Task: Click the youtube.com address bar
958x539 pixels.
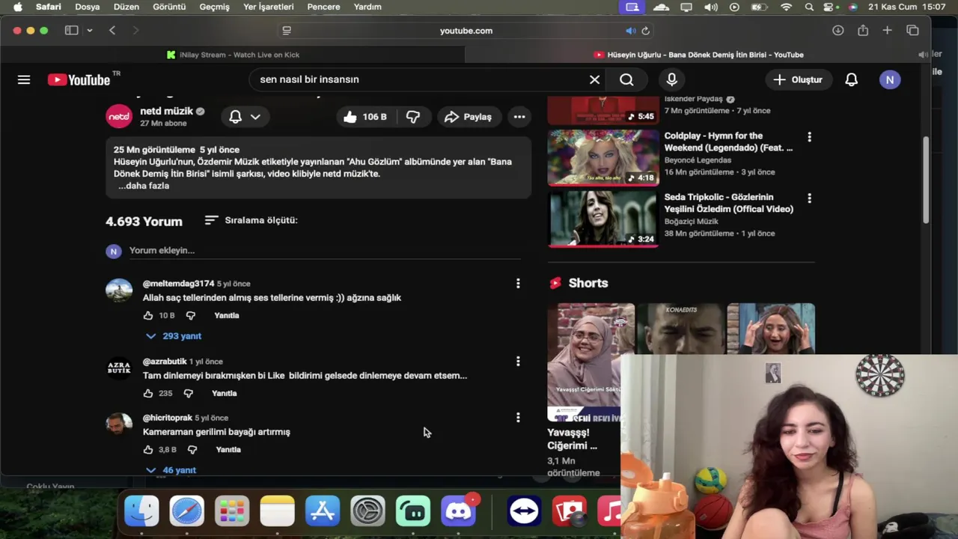Action: point(466,31)
